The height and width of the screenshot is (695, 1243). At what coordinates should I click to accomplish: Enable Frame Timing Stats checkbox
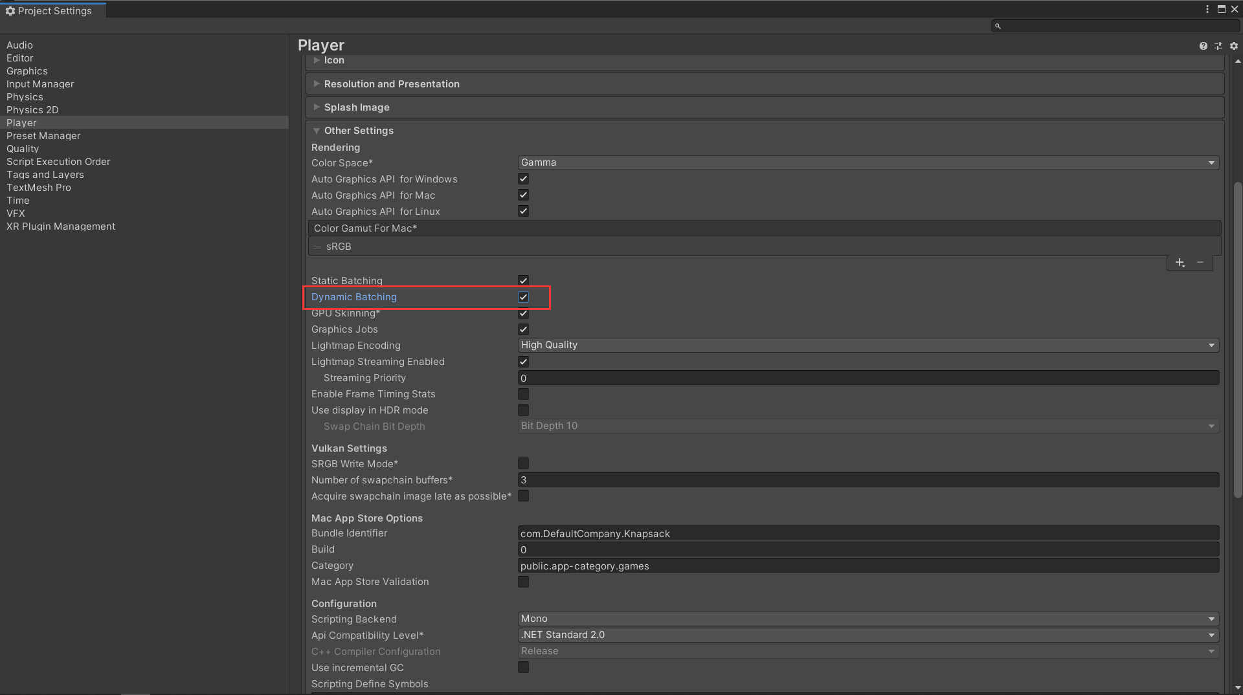pyautogui.click(x=523, y=393)
